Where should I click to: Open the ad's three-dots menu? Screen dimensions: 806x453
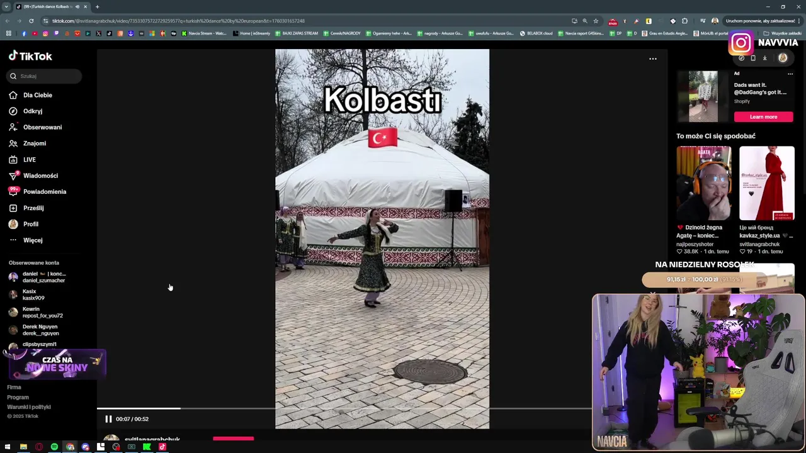coord(790,74)
